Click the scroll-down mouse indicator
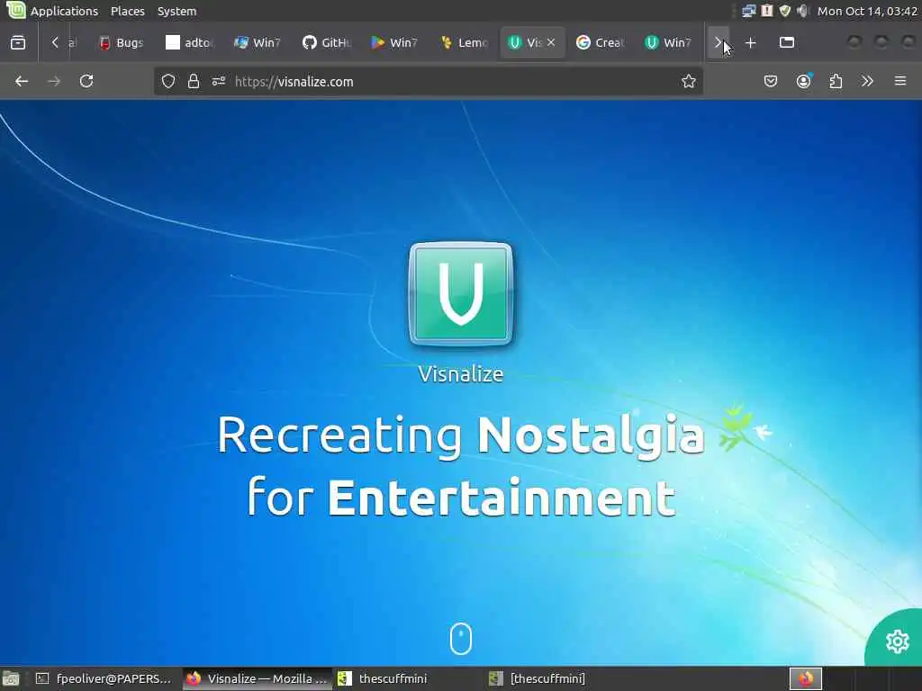The image size is (922, 691). (461, 638)
